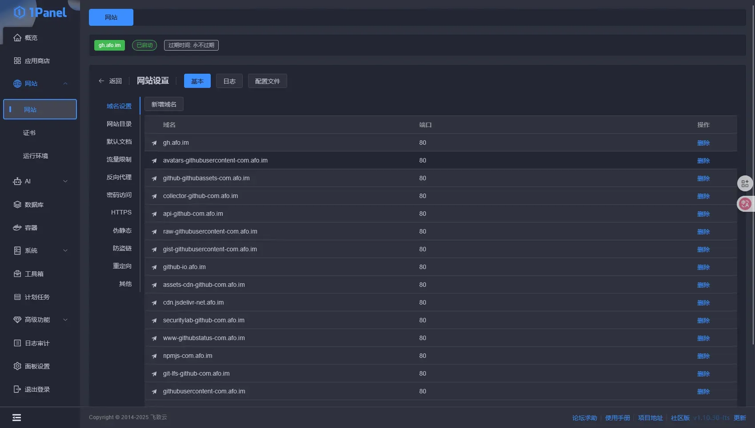
Task: Collapse the sidebar with bottom menu icon
Action: tap(16, 417)
